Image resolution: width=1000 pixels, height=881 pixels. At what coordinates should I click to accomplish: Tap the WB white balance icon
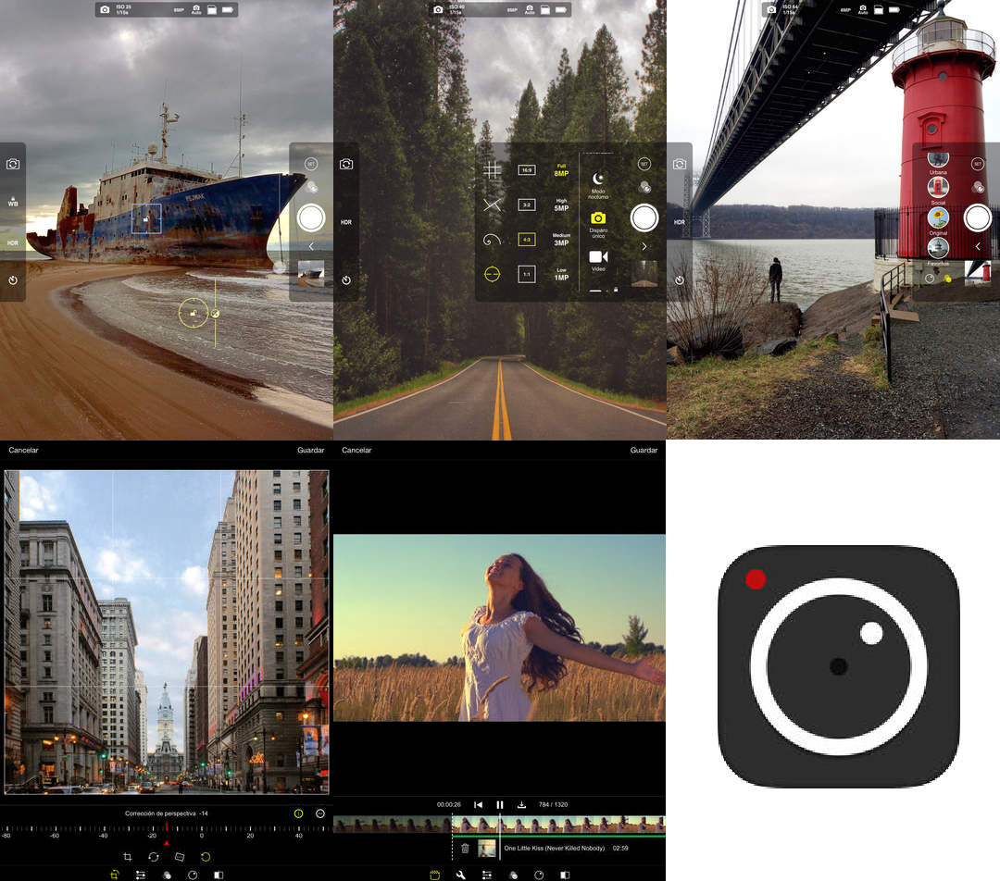pyautogui.click(x=13, y=202)
